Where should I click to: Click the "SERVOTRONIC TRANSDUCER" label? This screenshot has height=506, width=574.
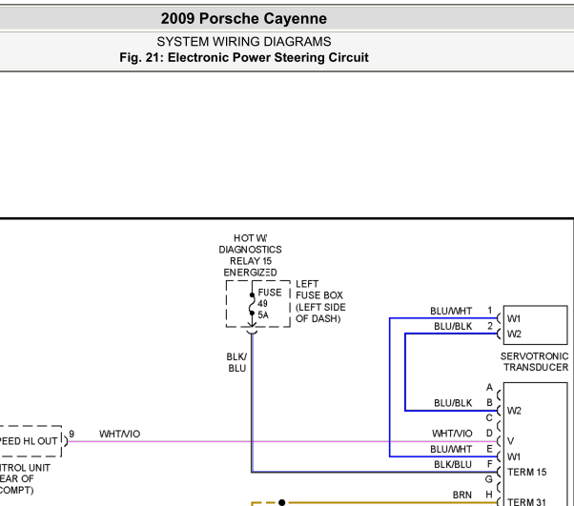pyautogui.click(x=535, y=361)
